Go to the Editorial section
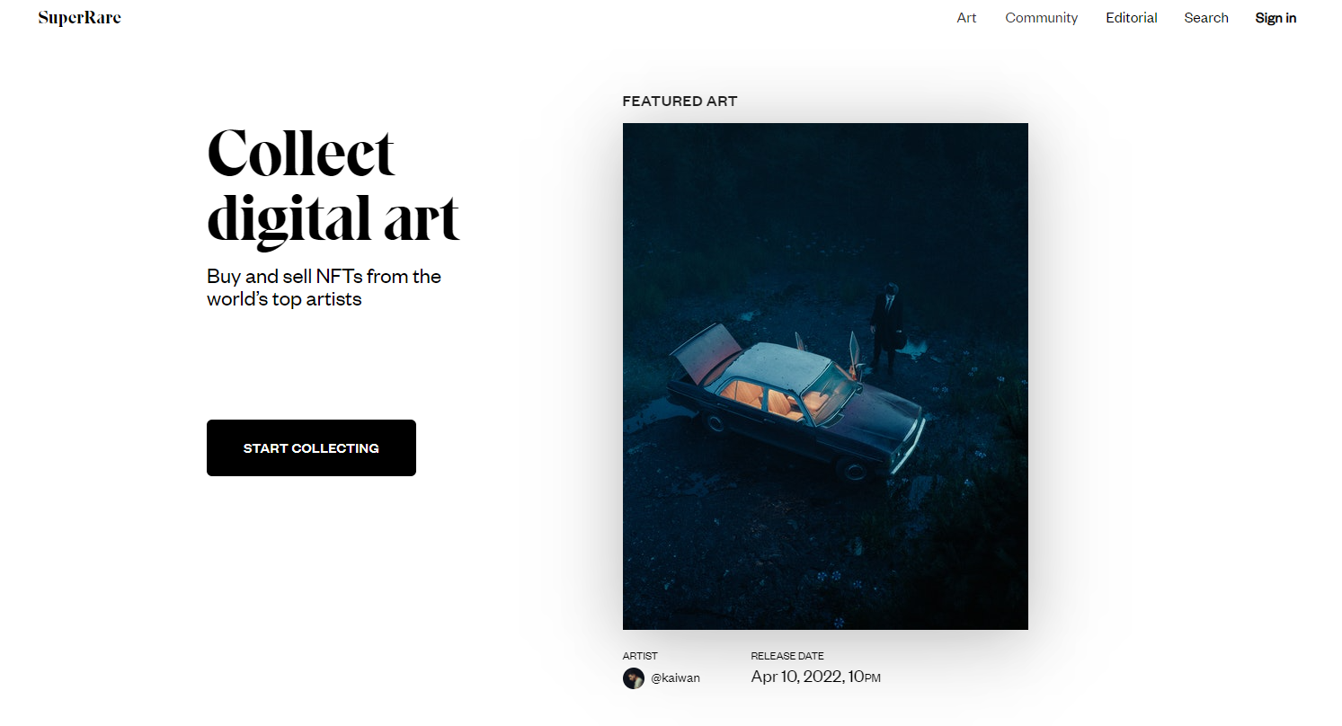The image size is (1342, 726). 1132,18
